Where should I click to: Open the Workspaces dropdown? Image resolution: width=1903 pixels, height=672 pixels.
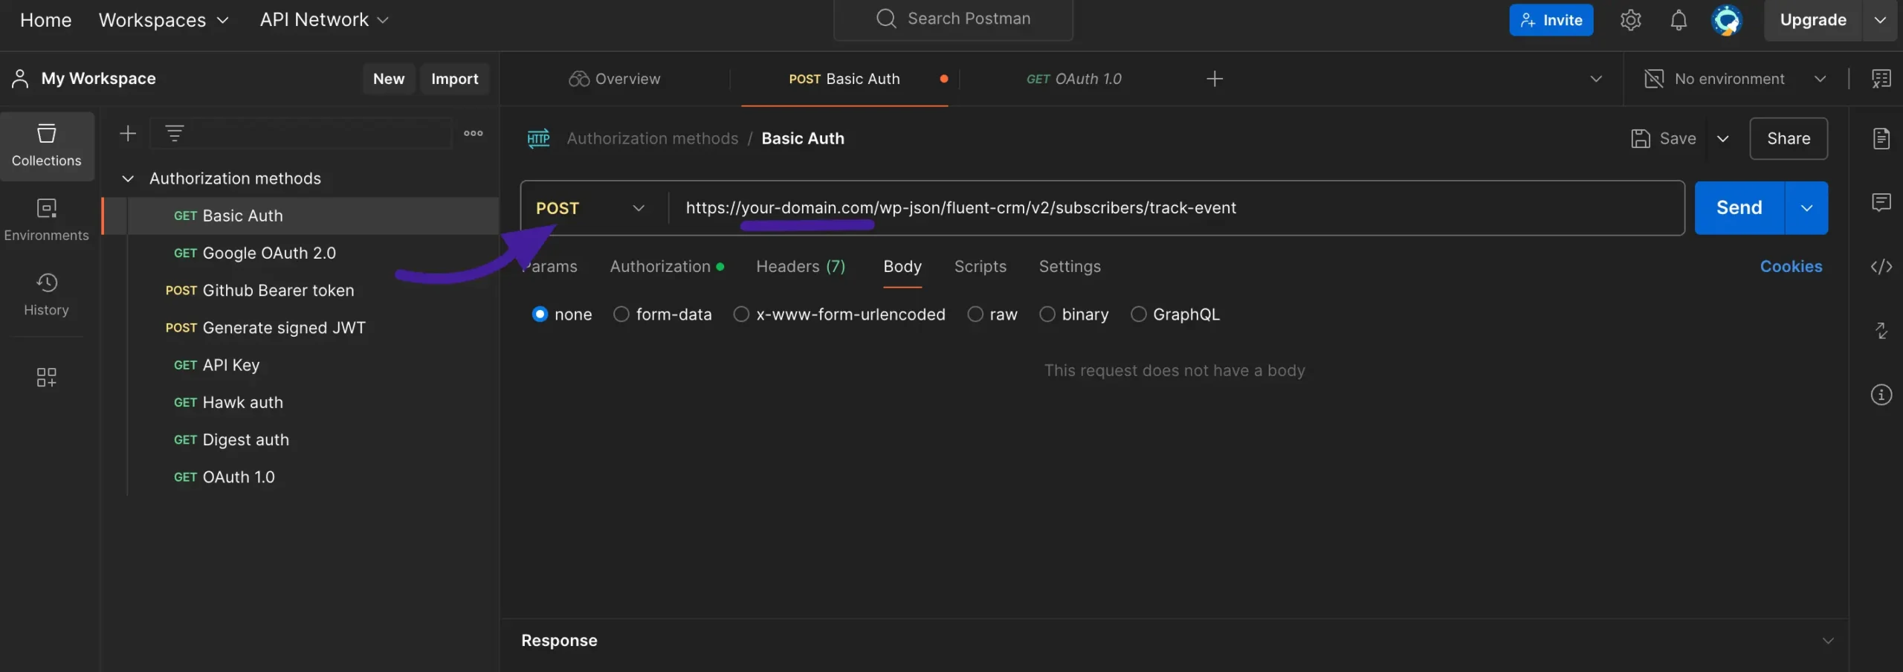point(164,20)
